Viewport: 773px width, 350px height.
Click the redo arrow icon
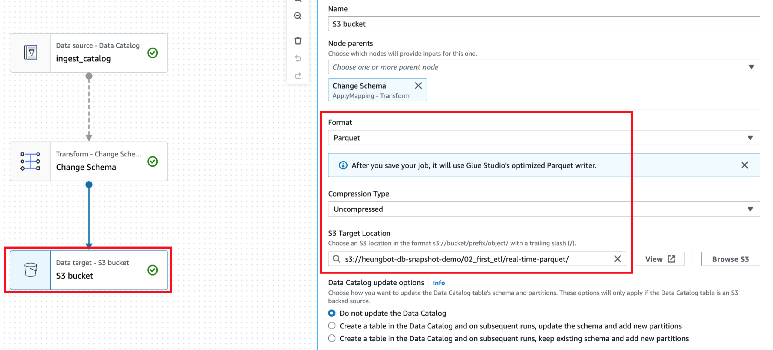pyautogui.click(x=298, y=76)
